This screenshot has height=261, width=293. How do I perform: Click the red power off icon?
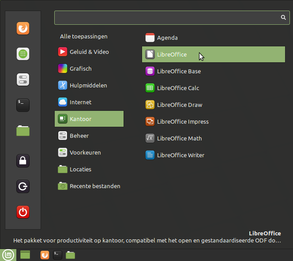(x=23, y=212)
